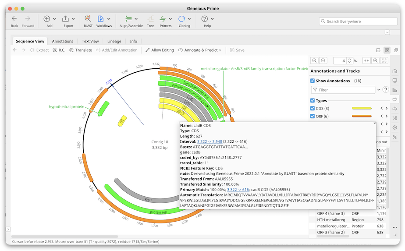
Task: Click the Help question mark icon
Action: click(x=205, y=18)
